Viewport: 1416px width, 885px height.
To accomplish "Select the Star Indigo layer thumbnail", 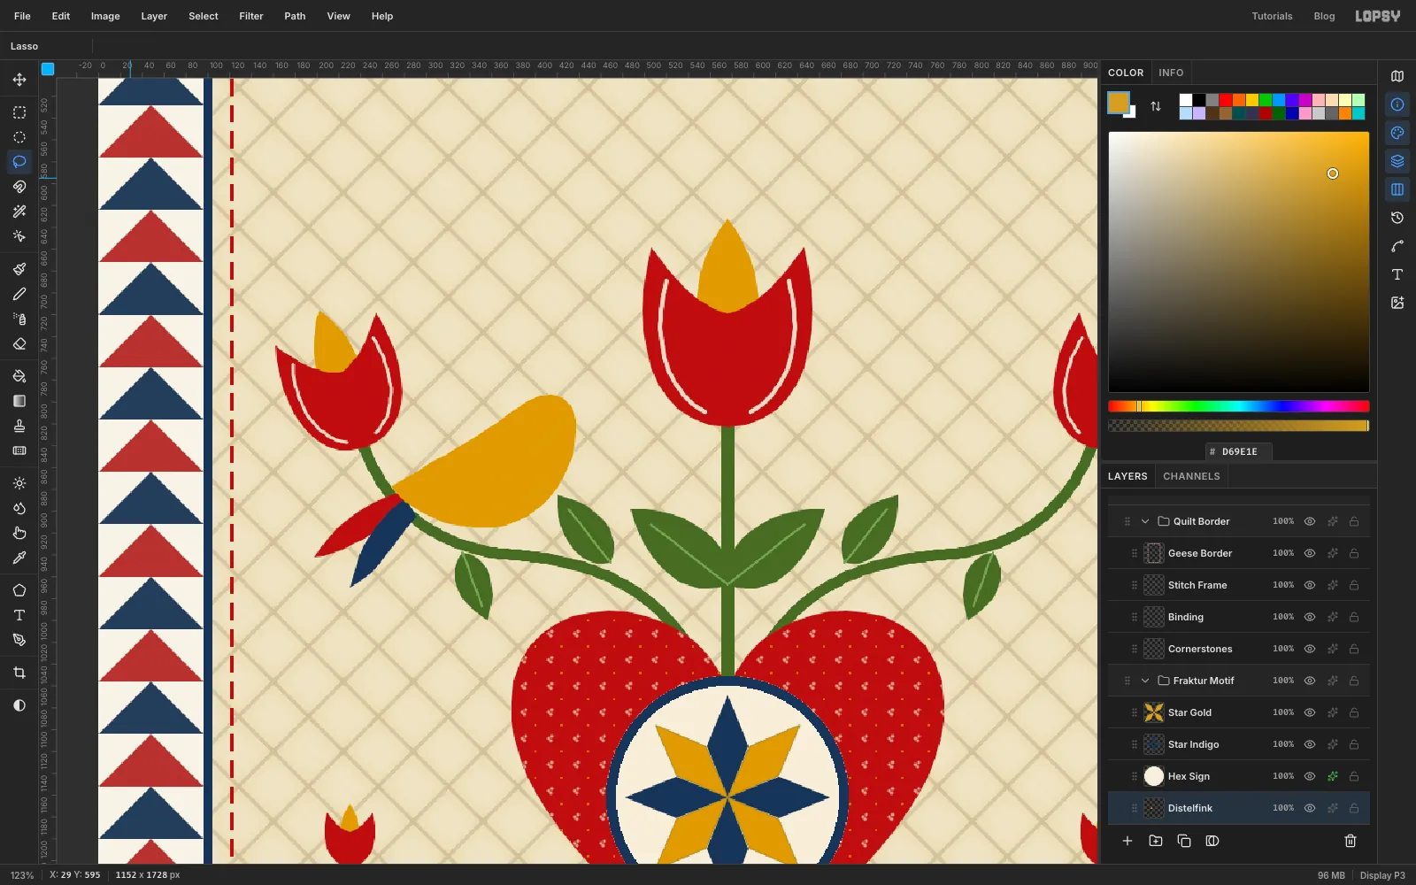I will coord(1154,744).
